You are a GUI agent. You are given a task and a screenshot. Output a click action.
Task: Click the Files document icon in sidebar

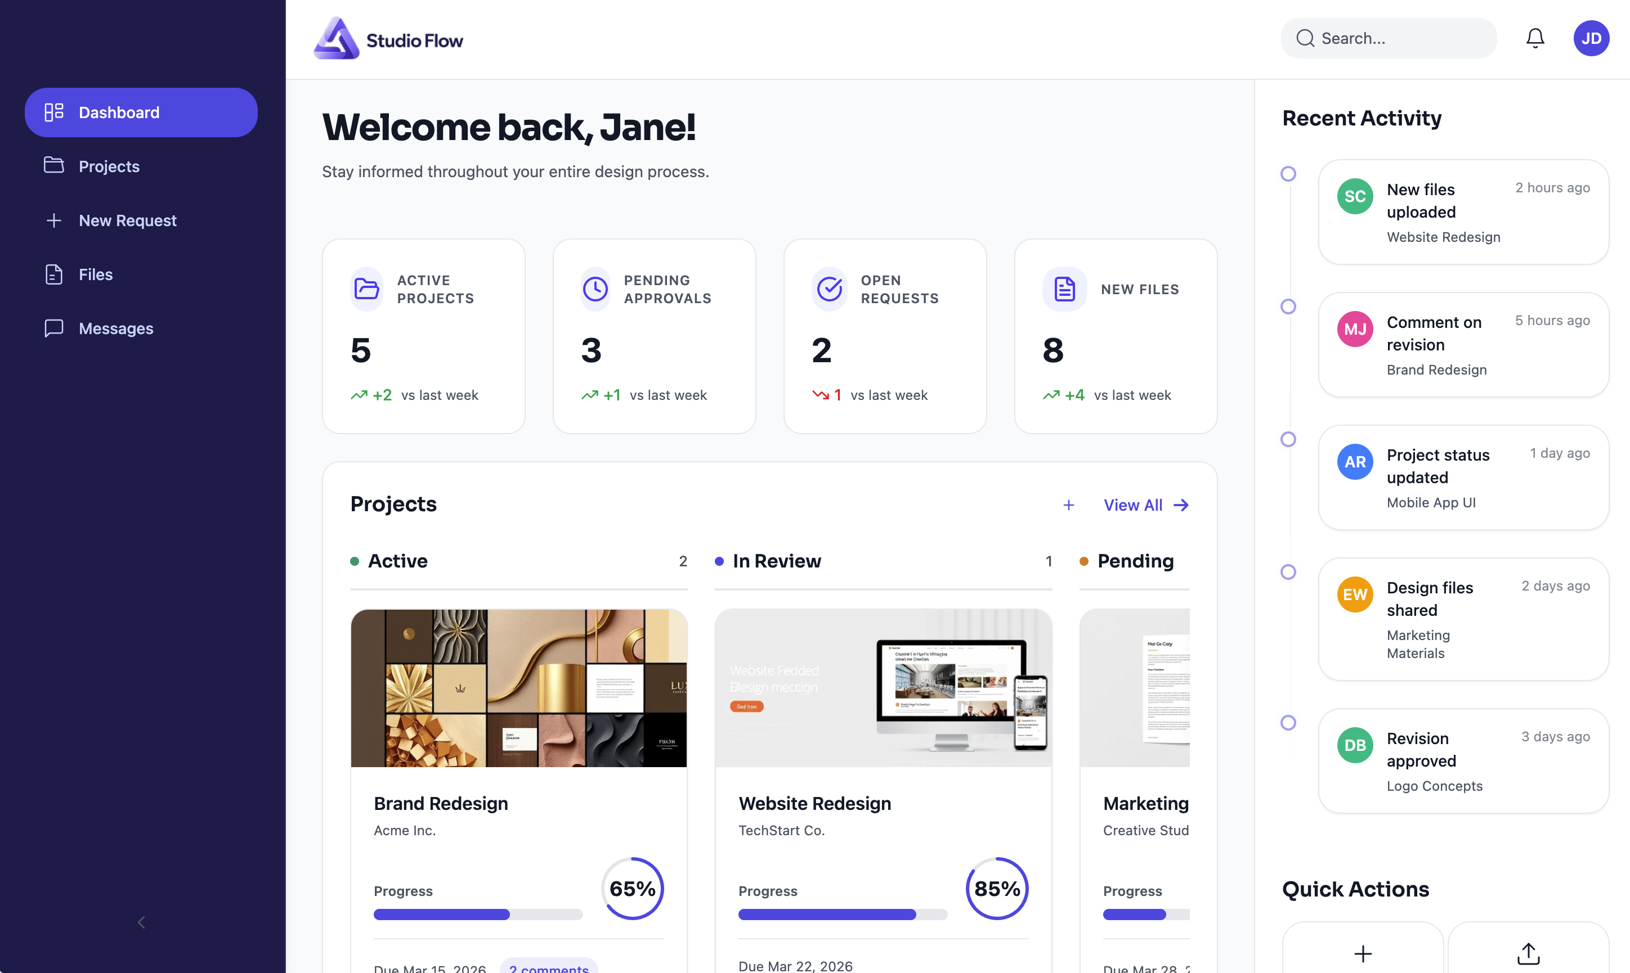(x=54, y=274)
